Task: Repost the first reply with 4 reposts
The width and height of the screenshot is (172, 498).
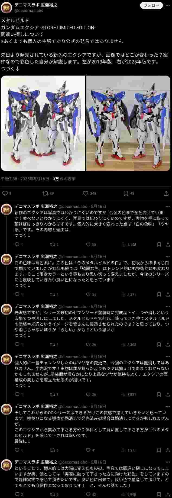Action: coord(54,245)
